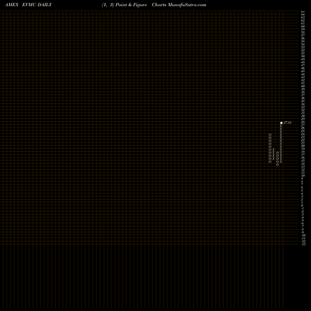The width and height of the screenshot is (311, 311).
Task: Click the white square current price marker
Action: point(281,123)
